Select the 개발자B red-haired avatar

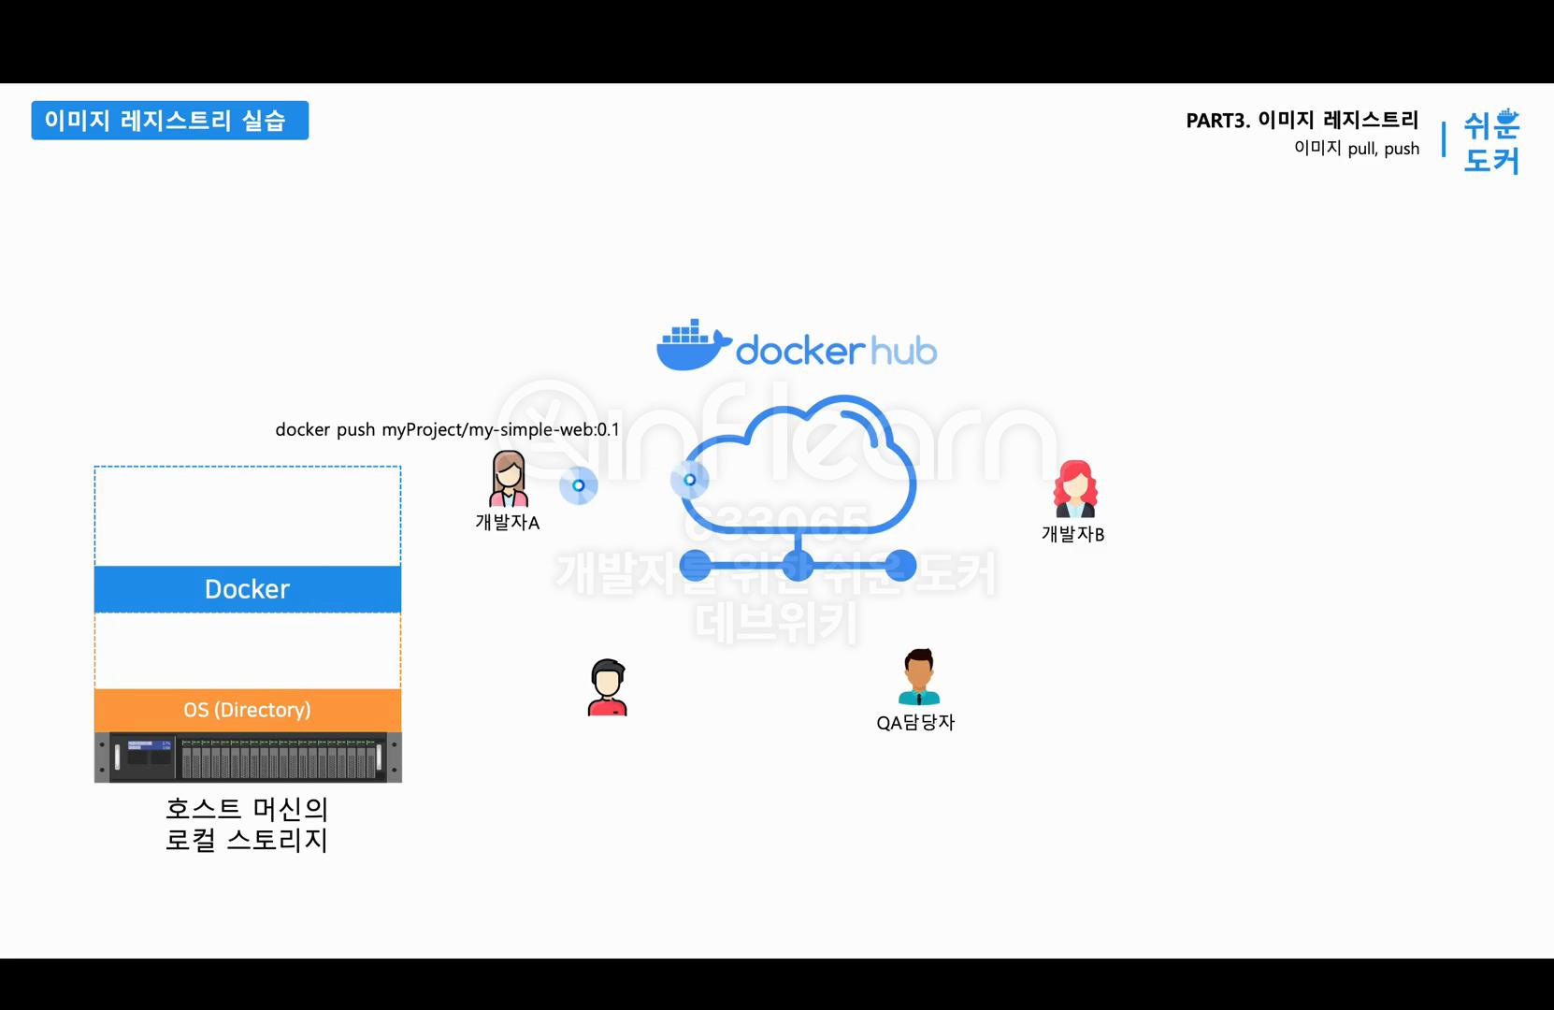(x=1075, y=488)
